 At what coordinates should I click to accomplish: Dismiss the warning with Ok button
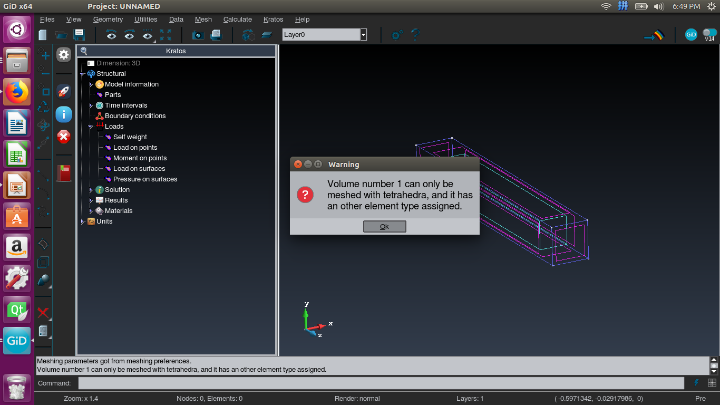[x=384, y=226]
